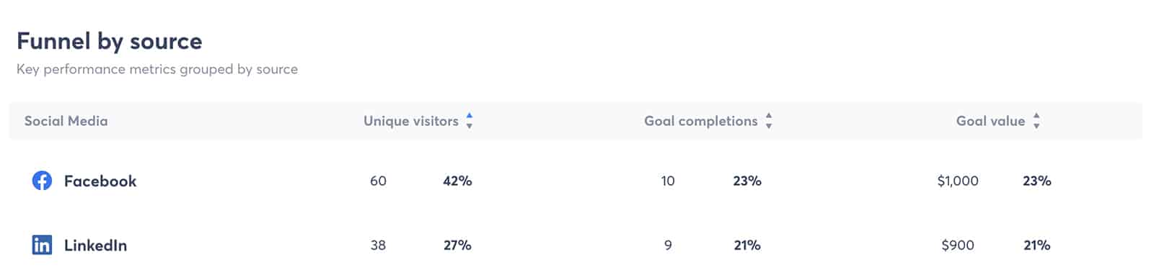Click the Goal value column header

click(x=990, y=121)
